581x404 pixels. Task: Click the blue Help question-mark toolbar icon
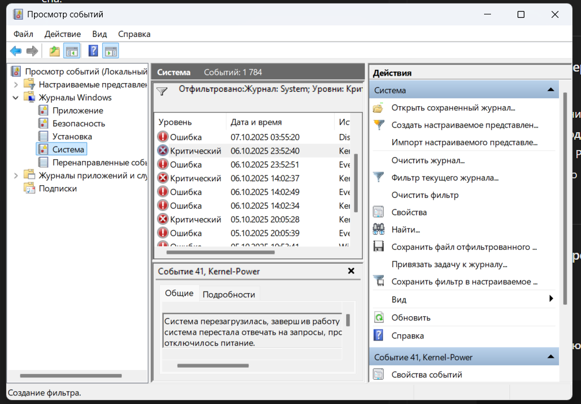[93, 51]
